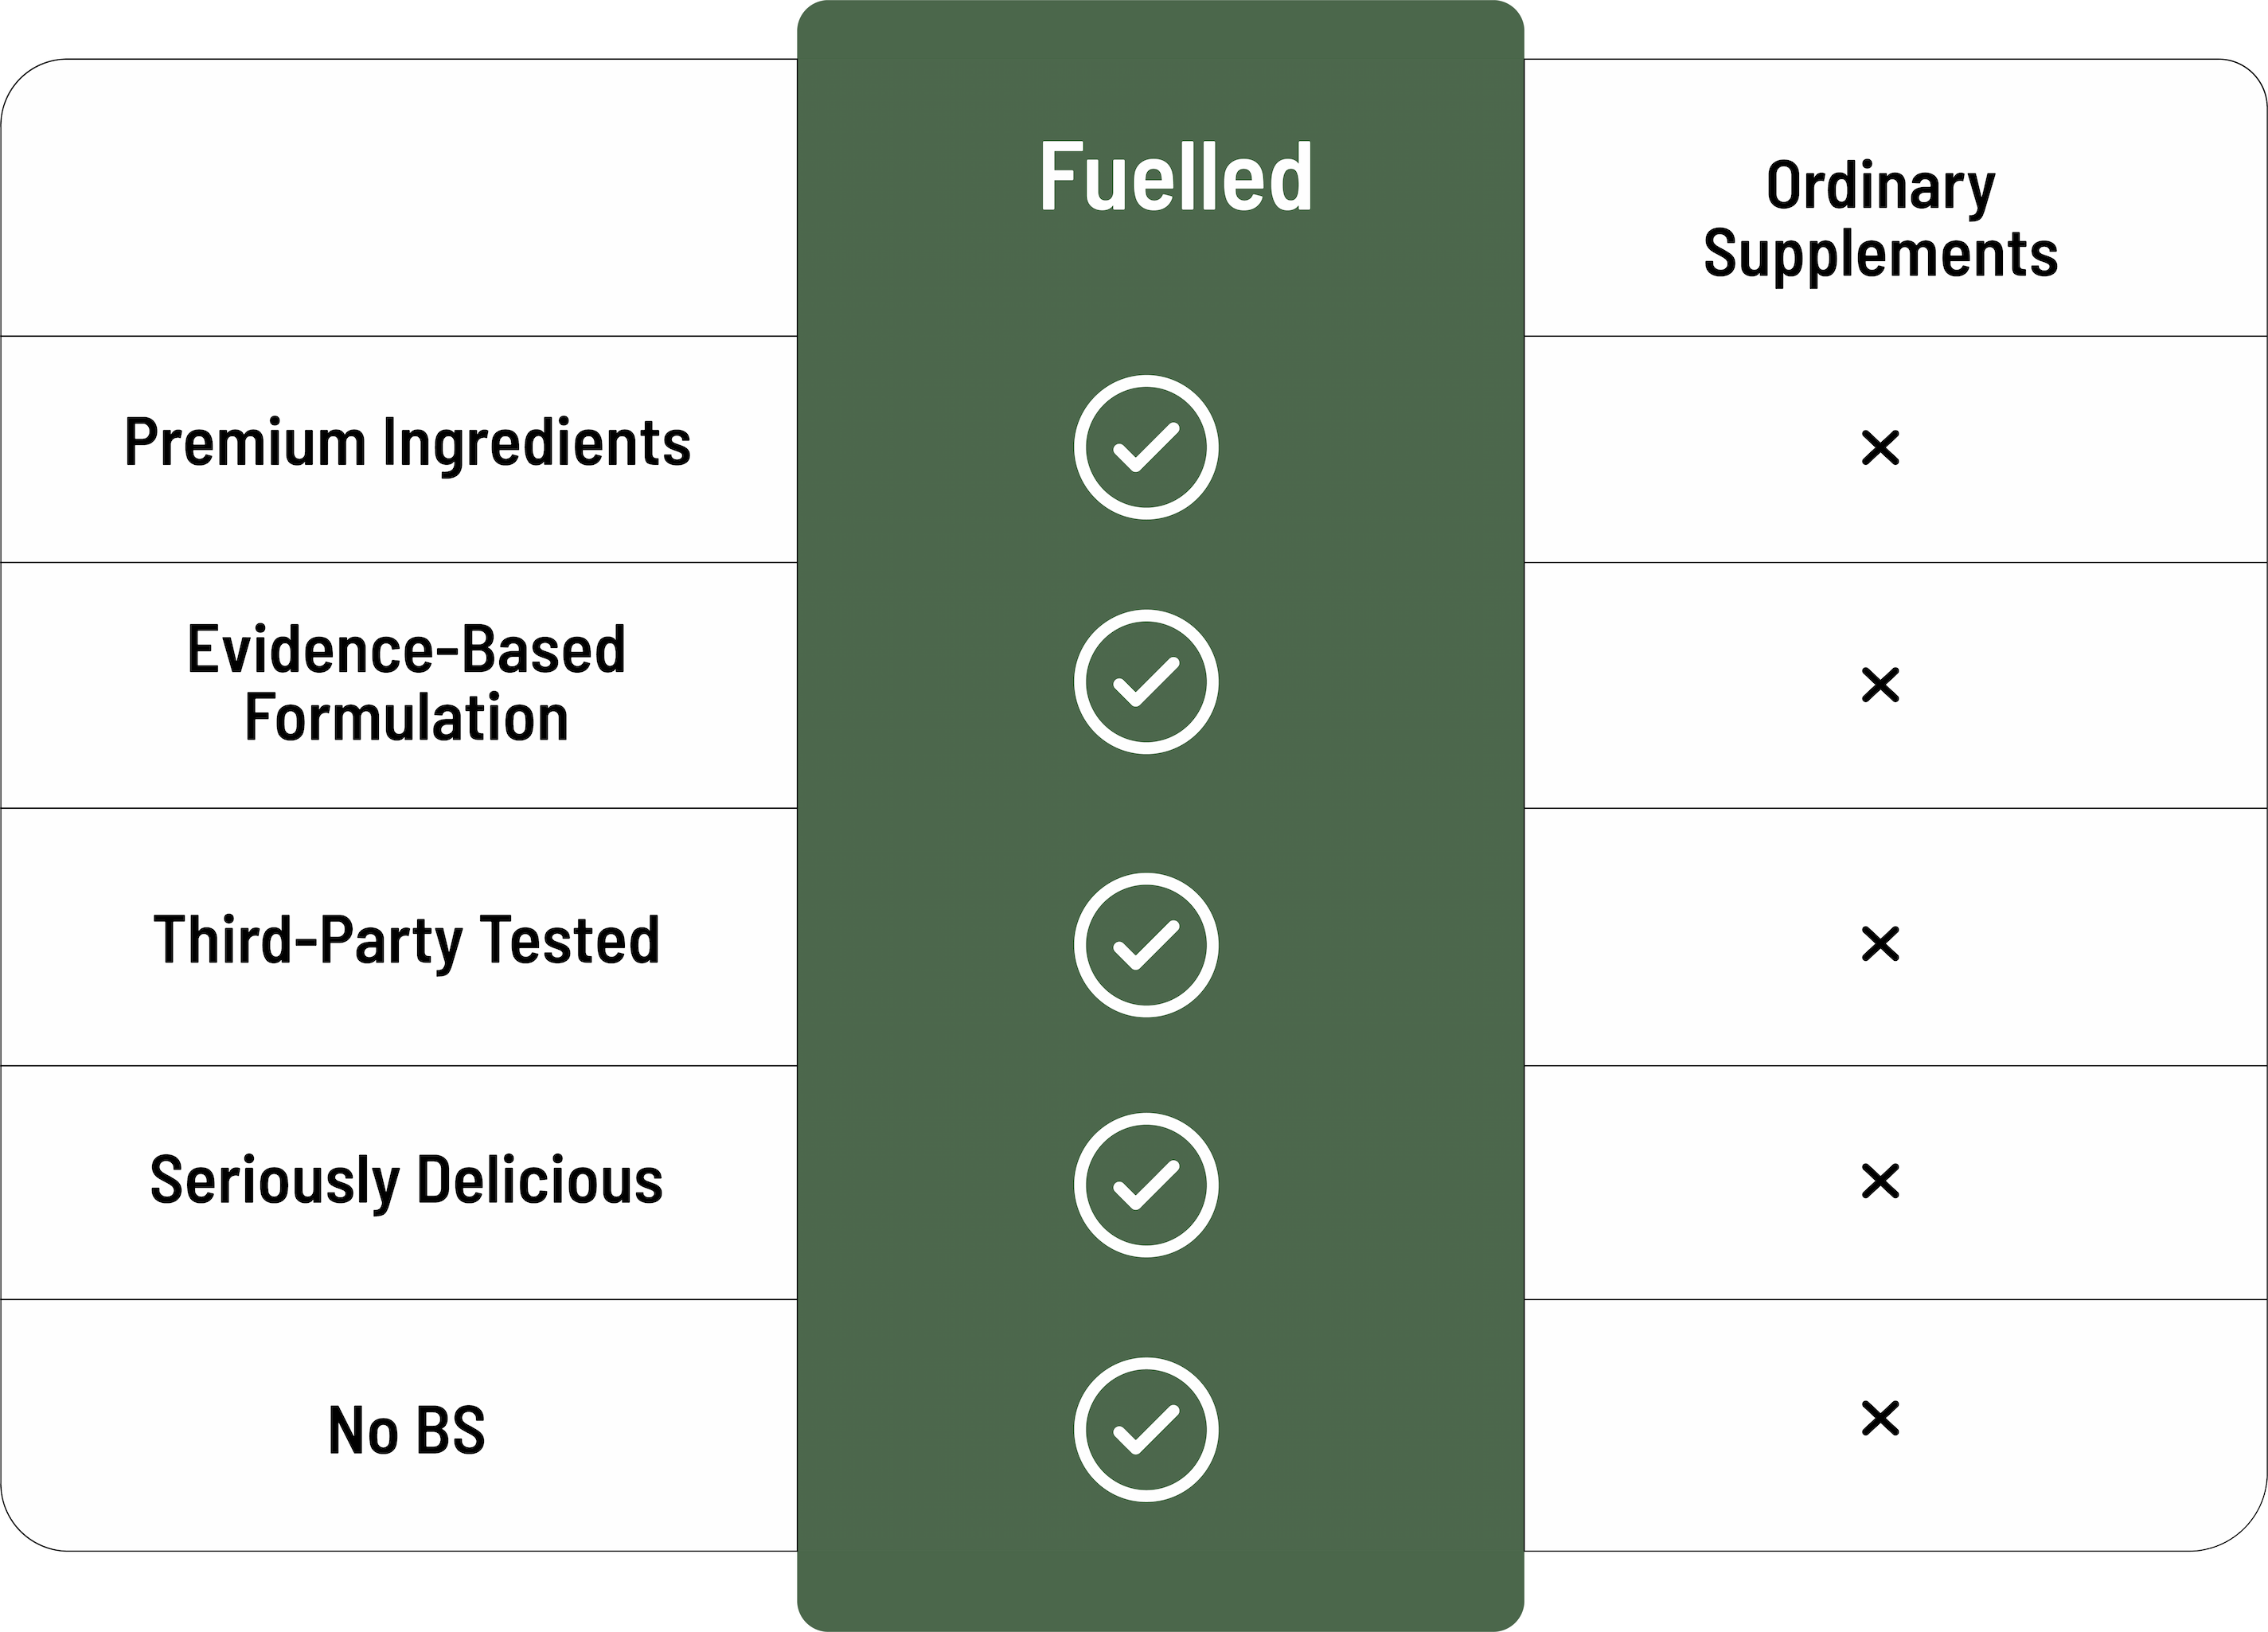Select the Fuelled column heading

coord(1175,177)
